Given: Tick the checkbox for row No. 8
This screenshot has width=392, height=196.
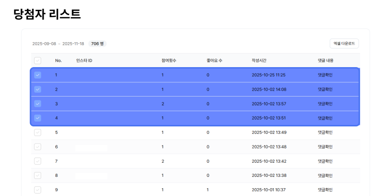Looking at the screenshot, I should pos(38,175).
